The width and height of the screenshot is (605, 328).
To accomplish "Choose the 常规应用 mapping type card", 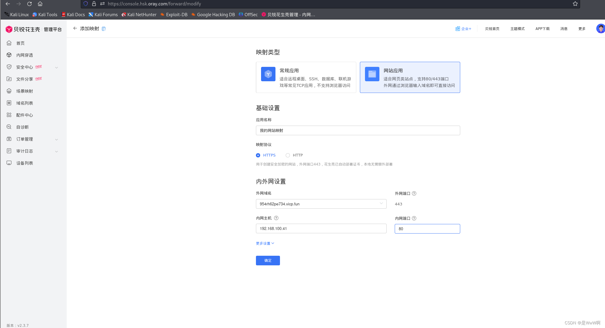I will [x=306, y=77].
